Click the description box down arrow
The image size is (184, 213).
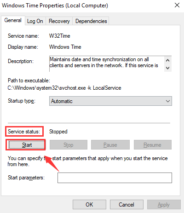click(168, 68)
